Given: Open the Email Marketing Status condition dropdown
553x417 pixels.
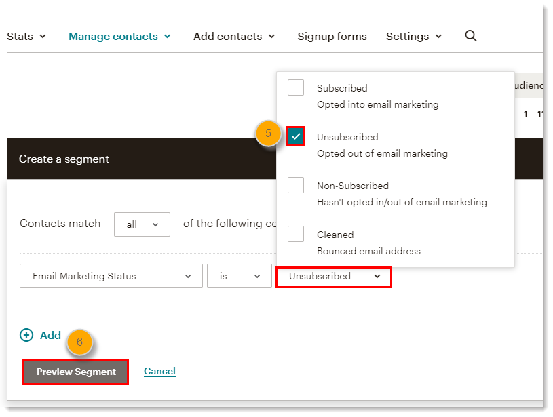Looking at the screenshot, I should tap(111, 276).
